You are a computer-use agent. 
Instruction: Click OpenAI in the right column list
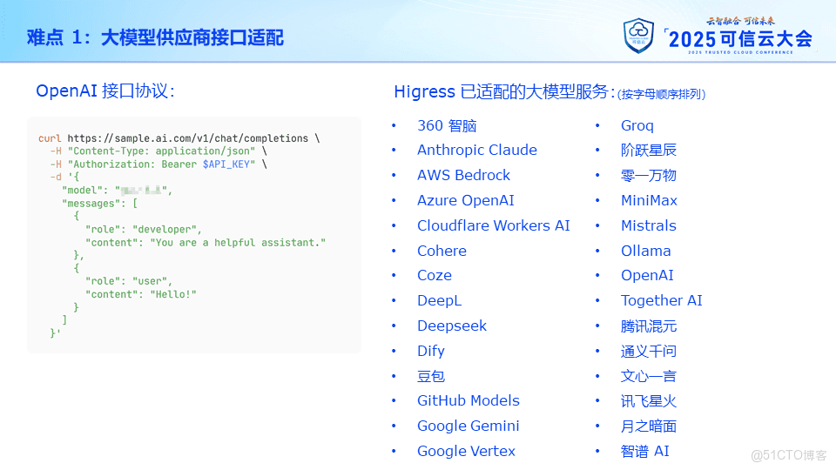[x=647, y=276]
